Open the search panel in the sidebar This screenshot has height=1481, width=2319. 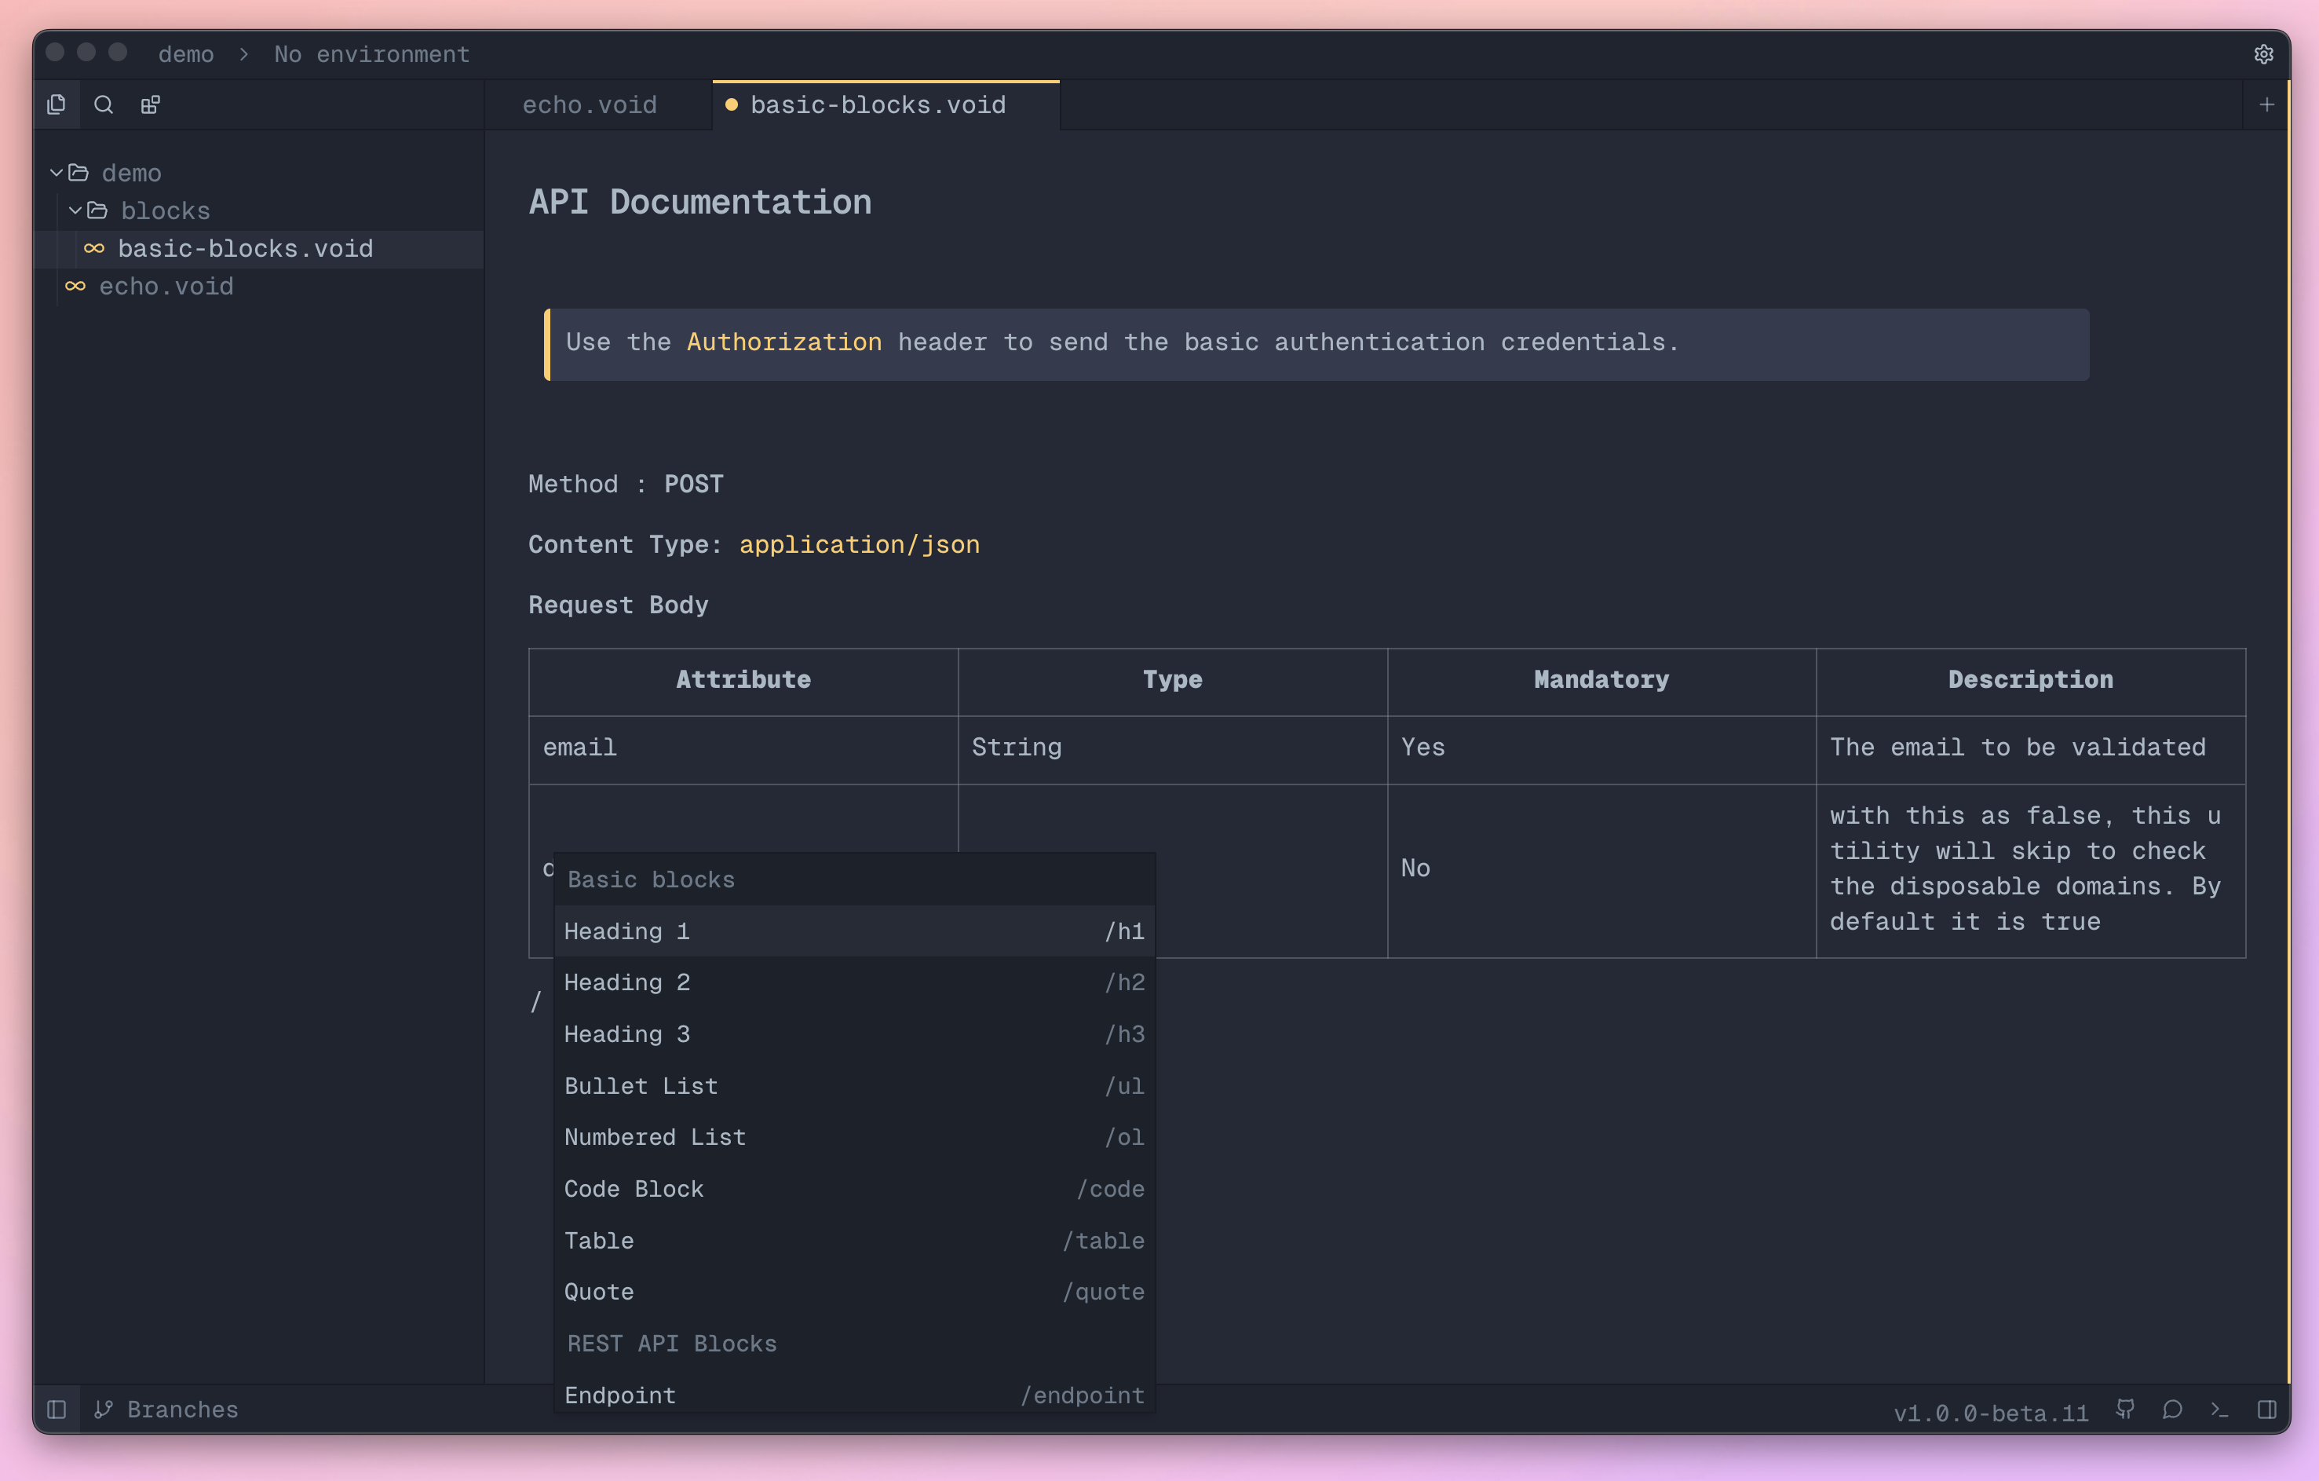pyautogui.click(x=103, y=104)
